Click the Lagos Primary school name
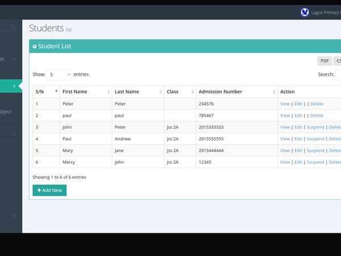This screenshot has height=256, width=341. pyautogui.click(x=326, y=13)
